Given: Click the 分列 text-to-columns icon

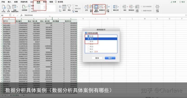Looking at the screenshot, I should click(86, 7).
